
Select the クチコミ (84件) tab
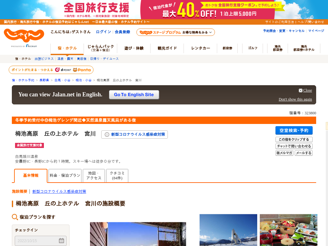point(117,176)
